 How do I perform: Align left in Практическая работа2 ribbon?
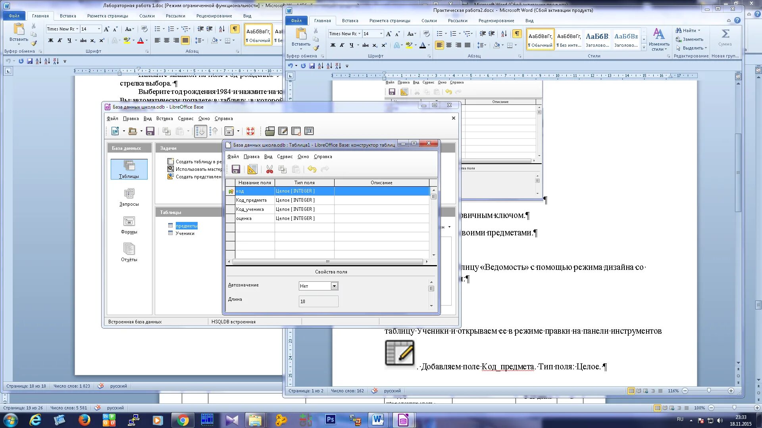click(439, 45)
